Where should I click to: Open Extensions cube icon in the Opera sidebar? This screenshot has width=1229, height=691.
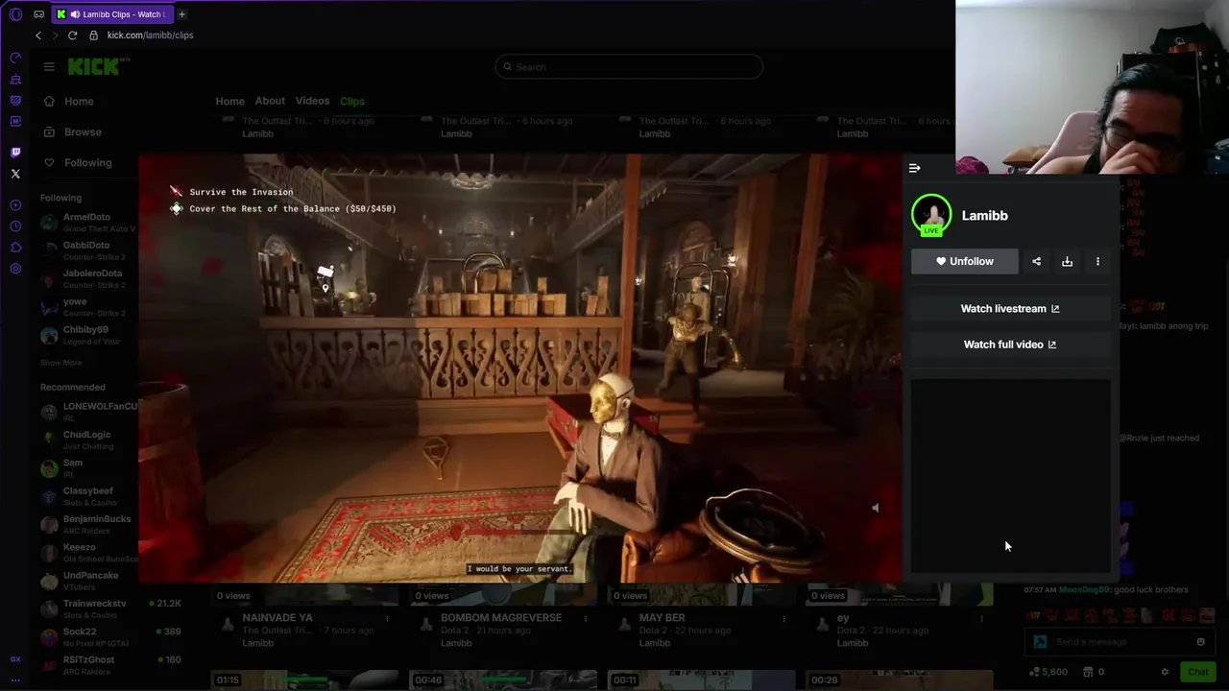pyautogui.click(x=15, y=248)
